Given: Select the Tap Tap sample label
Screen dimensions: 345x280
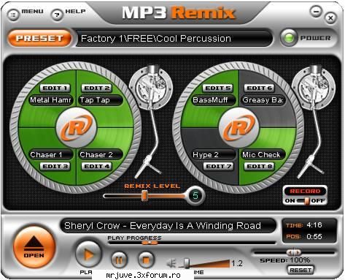Looking at the screenshot, I should tap(101, 100).
